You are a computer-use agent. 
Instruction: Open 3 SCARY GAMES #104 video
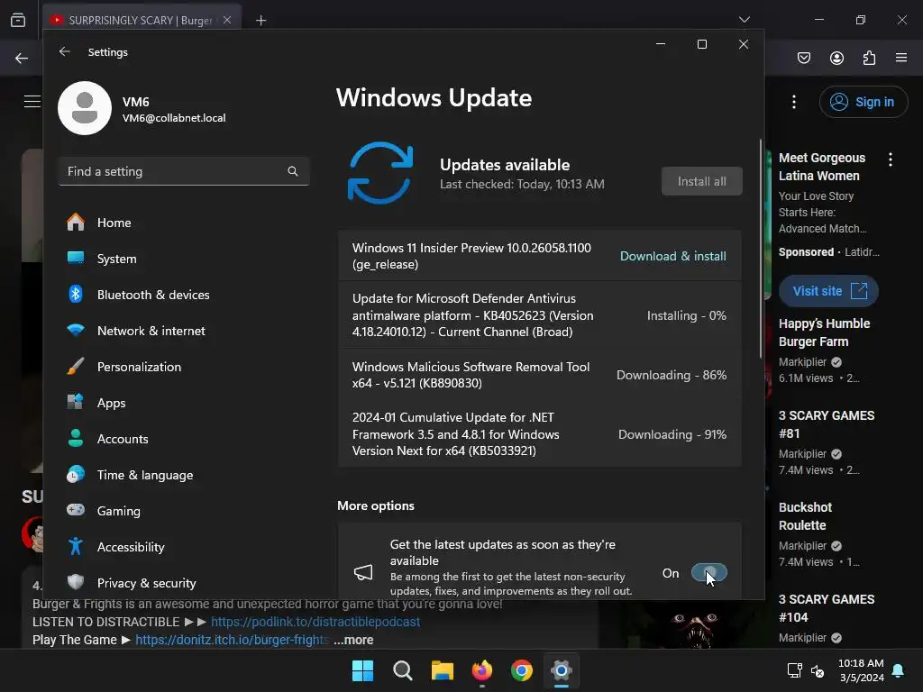(826, 608)
